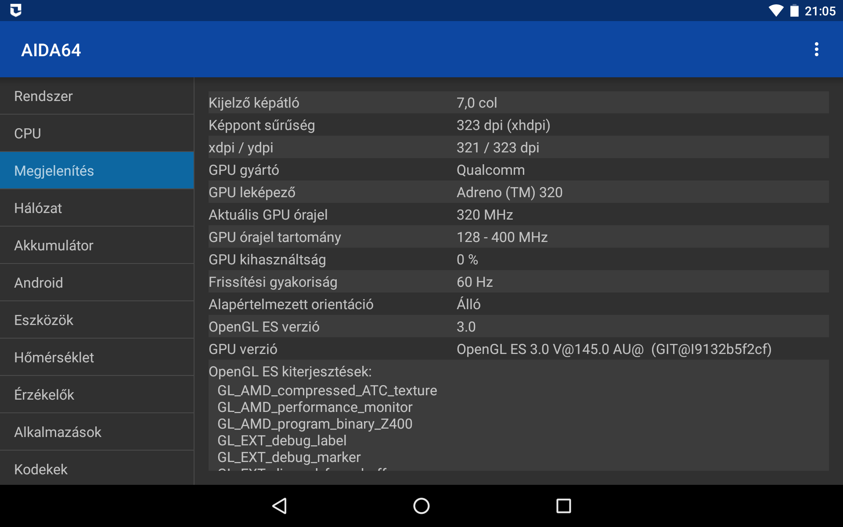
Task: Select the OpenGL ES verzió label
Action: pos(264,327)
